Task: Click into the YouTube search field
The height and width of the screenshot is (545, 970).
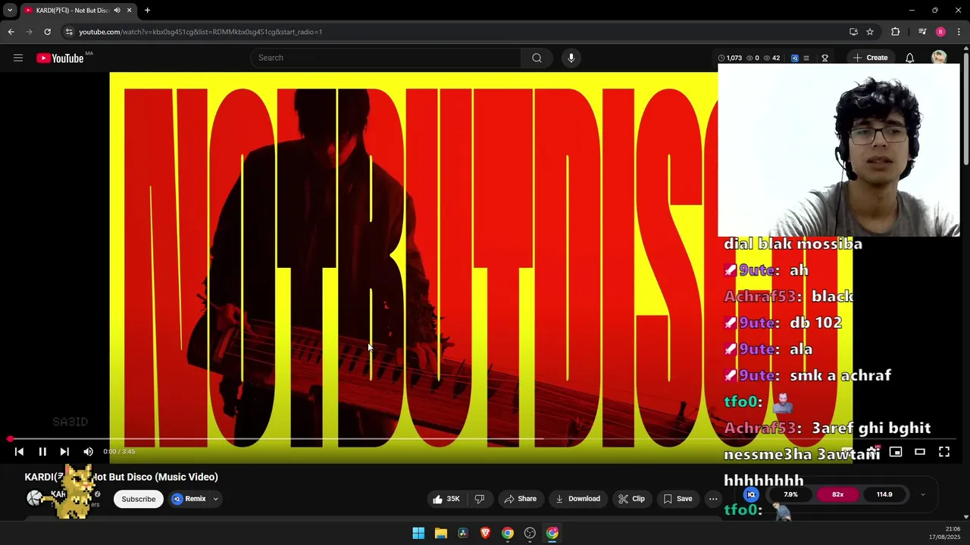Action: pyautogui.click(x=386, y=58)
